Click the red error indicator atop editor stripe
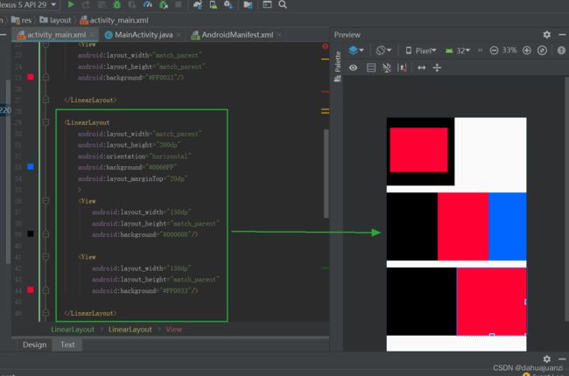The height and width of the screenshot is (376, 569). (x=325, y=46)
